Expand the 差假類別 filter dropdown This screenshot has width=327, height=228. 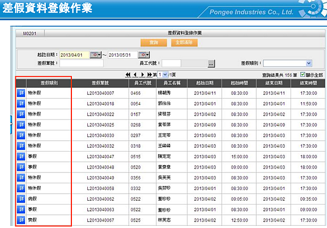point(309,63)
